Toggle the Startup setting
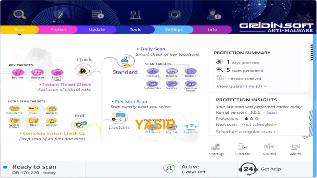 coord(216,150)
